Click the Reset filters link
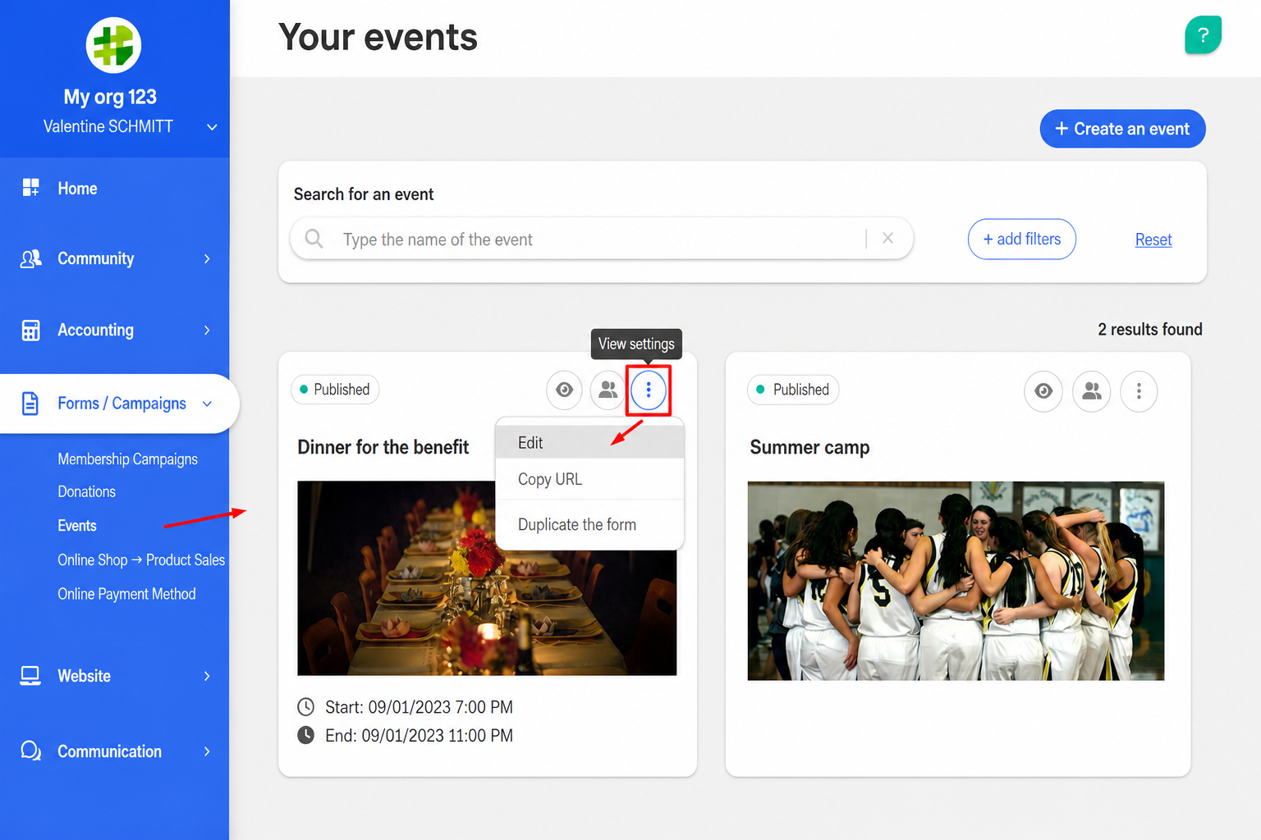Image resolution: width=1261 pixels, height=840 pixels. point(1153,240)
